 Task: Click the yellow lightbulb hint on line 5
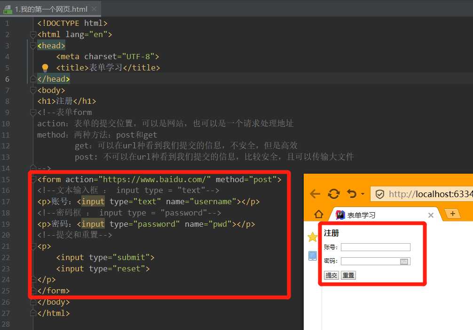point(45,68)
